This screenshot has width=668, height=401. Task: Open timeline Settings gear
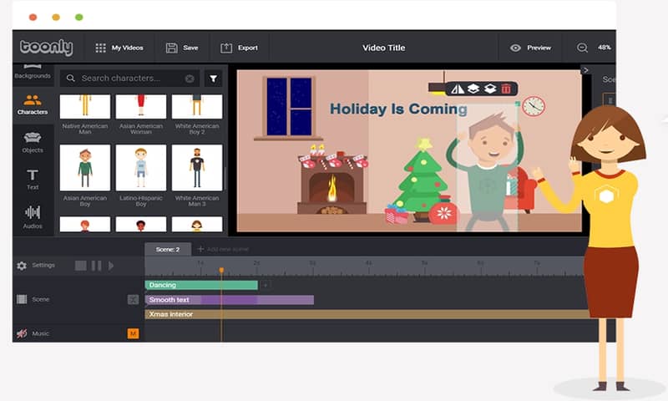(22, 266)
